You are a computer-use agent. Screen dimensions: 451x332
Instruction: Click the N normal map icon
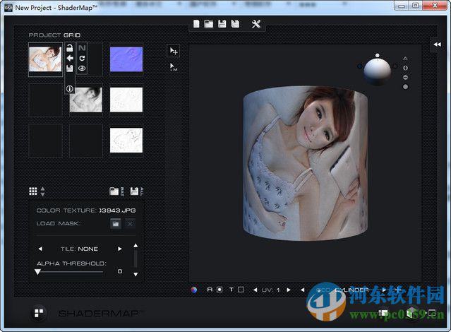click(x=82, y=48)
